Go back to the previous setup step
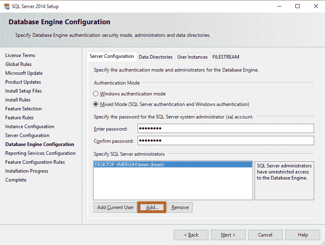325x245 pixels. coord(191,234)
